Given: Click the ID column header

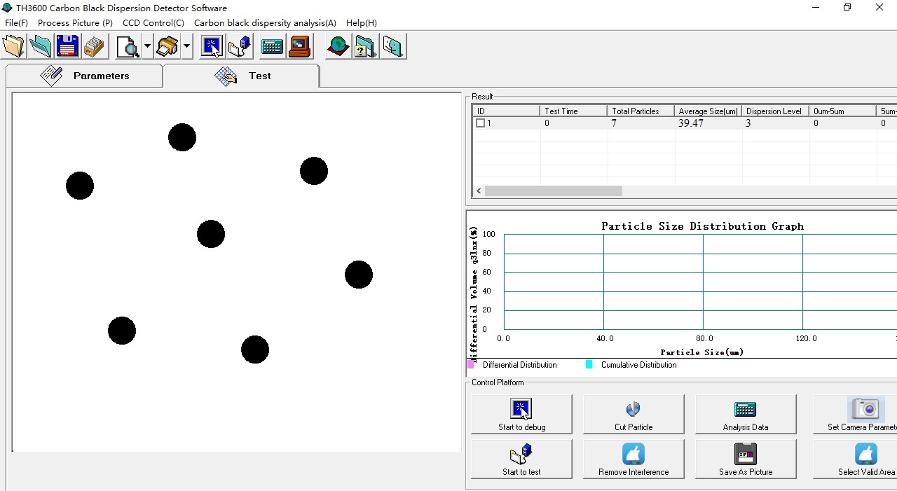Looking at the screenshot, I should tap(507, 111).
